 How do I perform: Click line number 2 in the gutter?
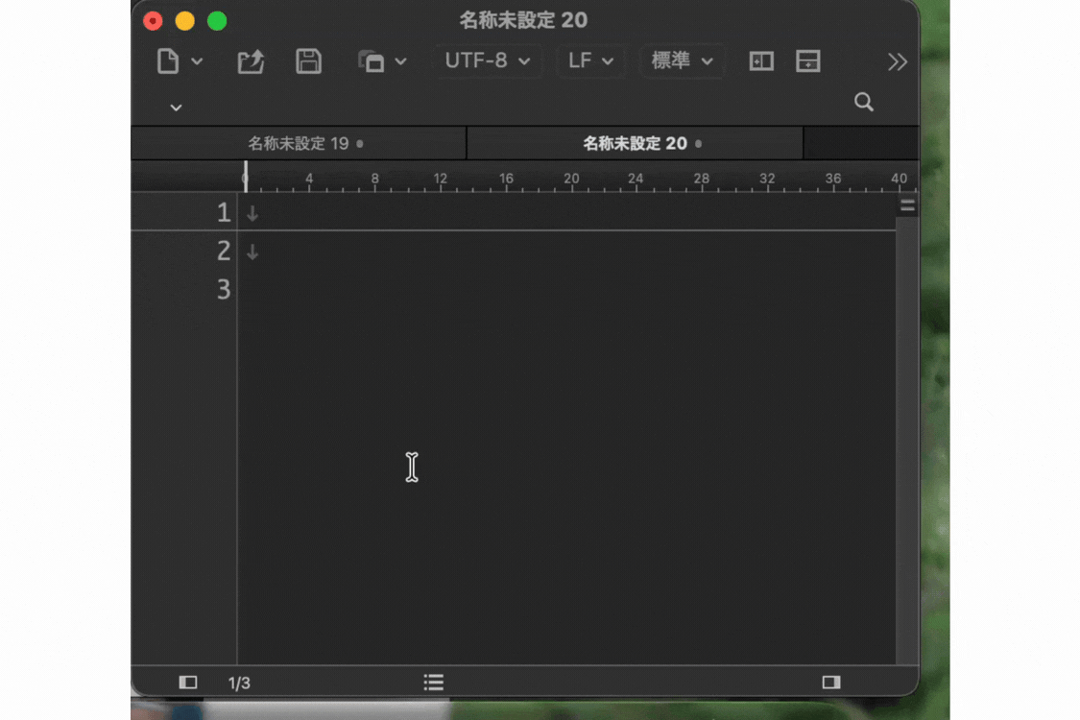click(223, 251)
